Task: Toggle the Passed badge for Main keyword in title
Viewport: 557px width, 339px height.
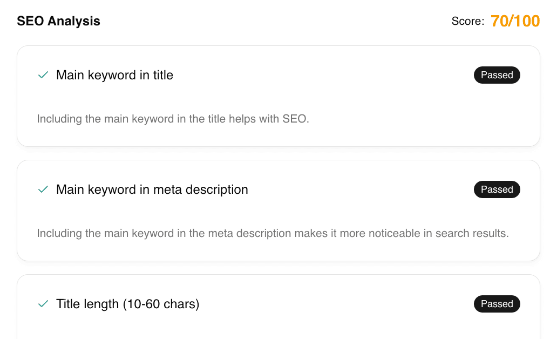Action: 497,75
